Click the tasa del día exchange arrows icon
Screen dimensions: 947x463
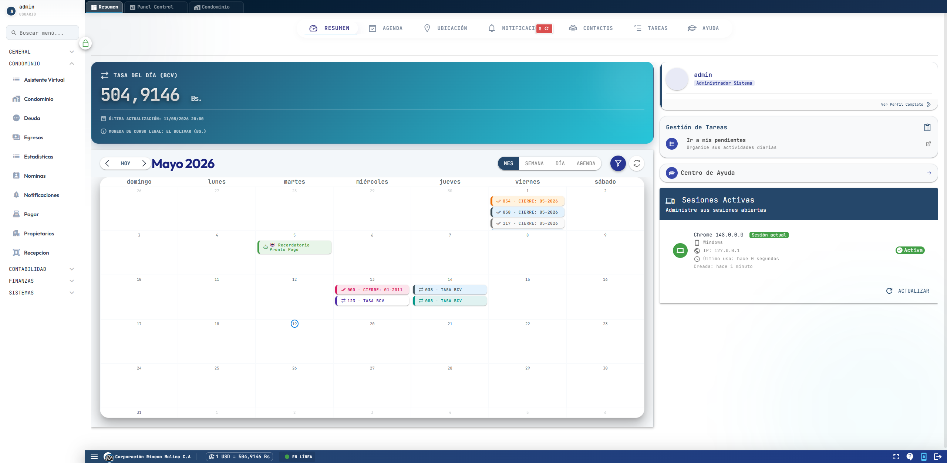105,75
